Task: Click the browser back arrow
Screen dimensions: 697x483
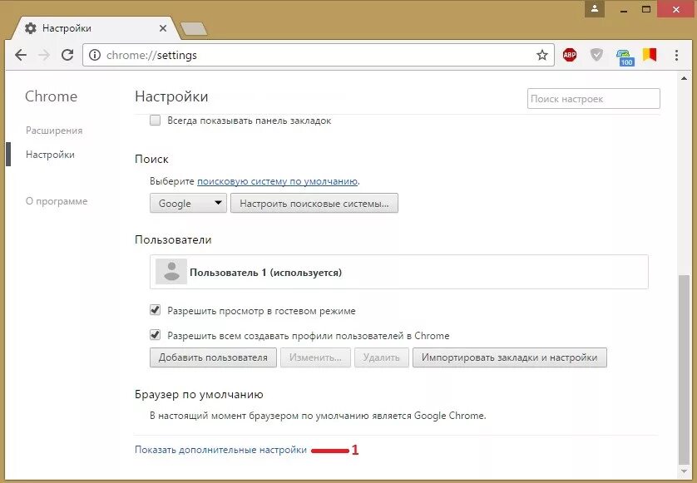Action: click(x=21, y=55)
